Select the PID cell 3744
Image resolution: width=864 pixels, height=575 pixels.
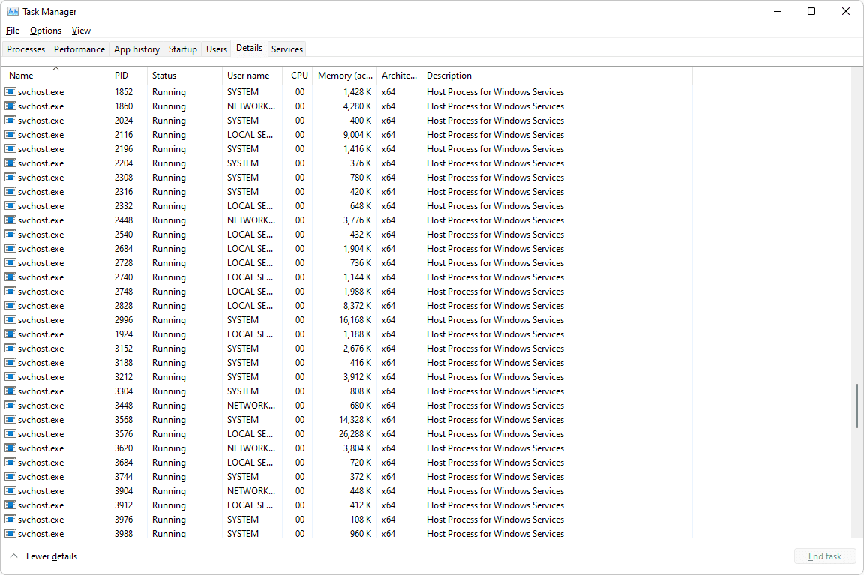[x=124, y=477]
